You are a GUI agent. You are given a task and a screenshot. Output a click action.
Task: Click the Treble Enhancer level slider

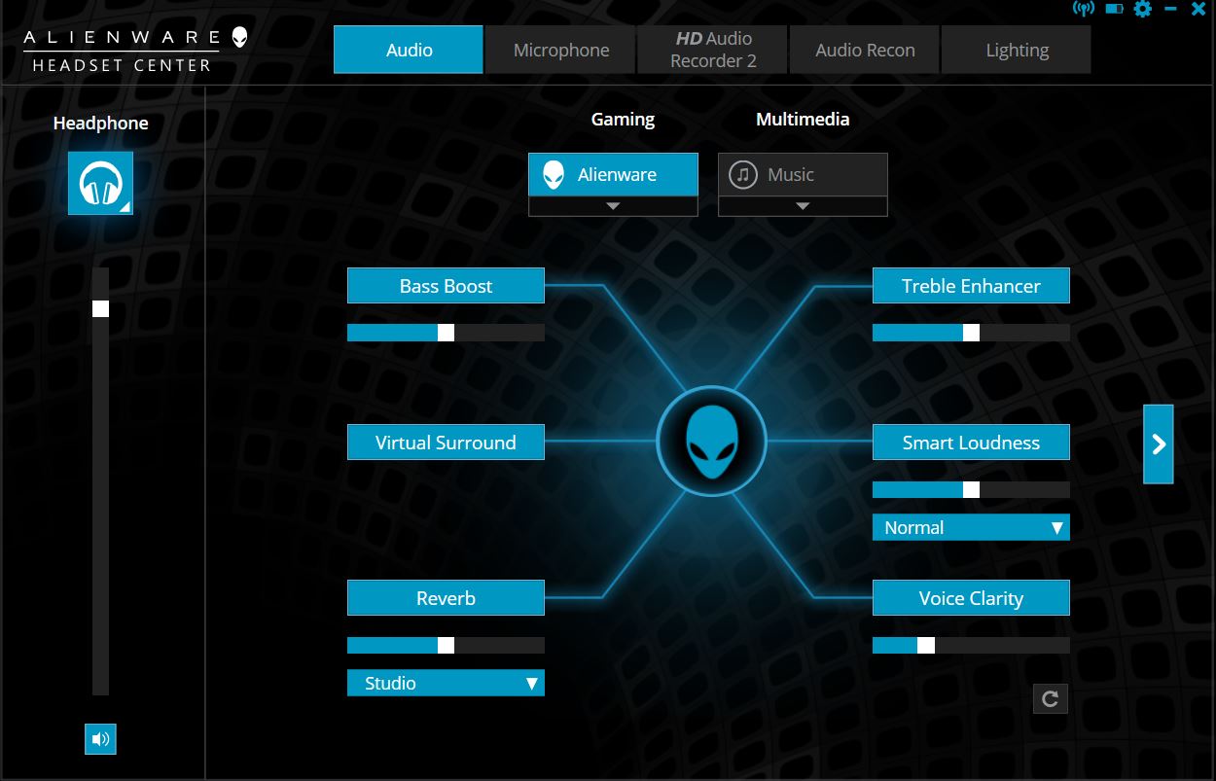click(971, 333)
